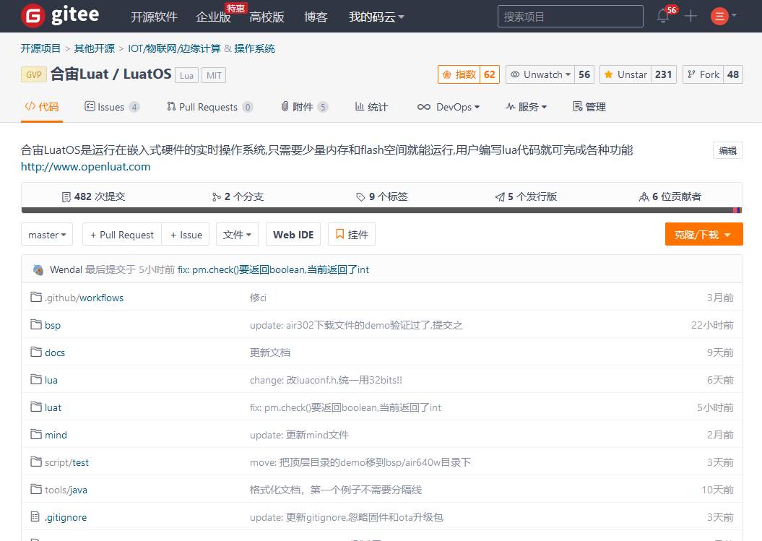This screenshot has width=762, height=541.
Task: Click the Fork button
Action: 703,74
